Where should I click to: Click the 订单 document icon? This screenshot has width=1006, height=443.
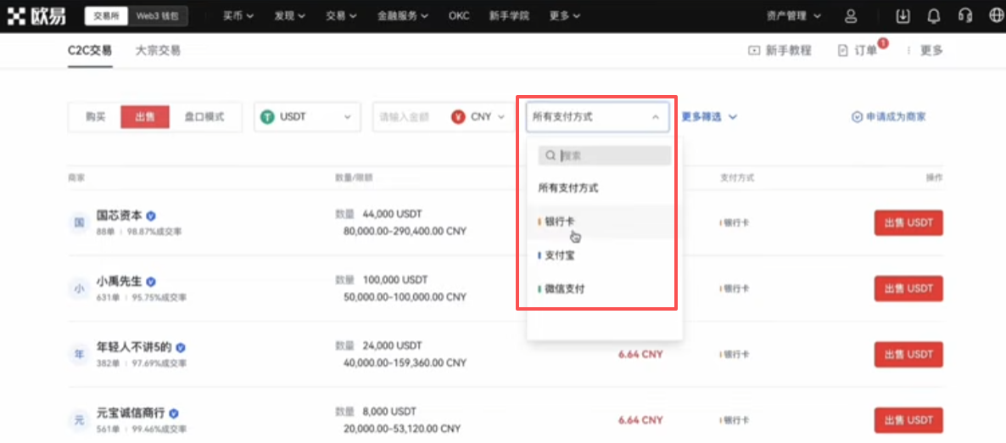[843, 50]
